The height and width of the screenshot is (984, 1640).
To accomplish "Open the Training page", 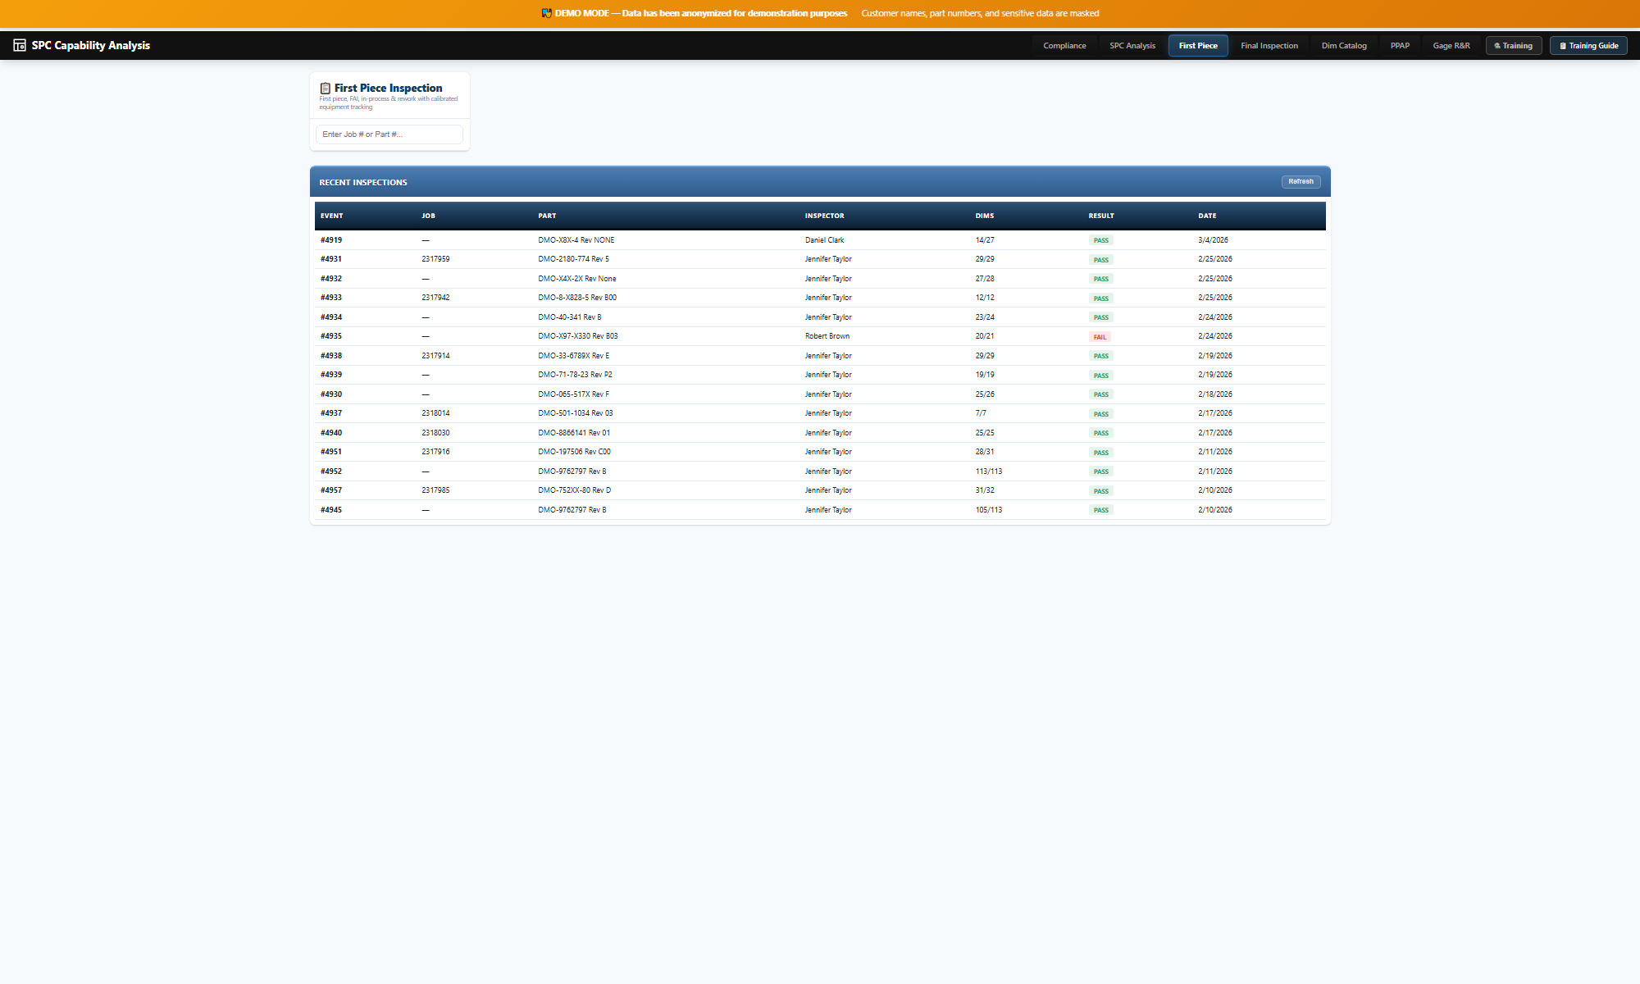I will pyautogui.click(x=1513, y=46).
